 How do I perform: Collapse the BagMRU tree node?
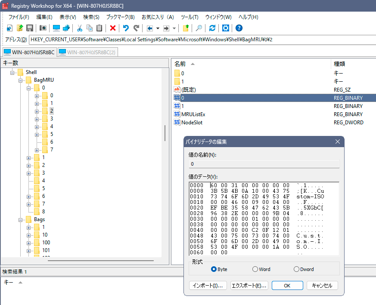(20, 80)
